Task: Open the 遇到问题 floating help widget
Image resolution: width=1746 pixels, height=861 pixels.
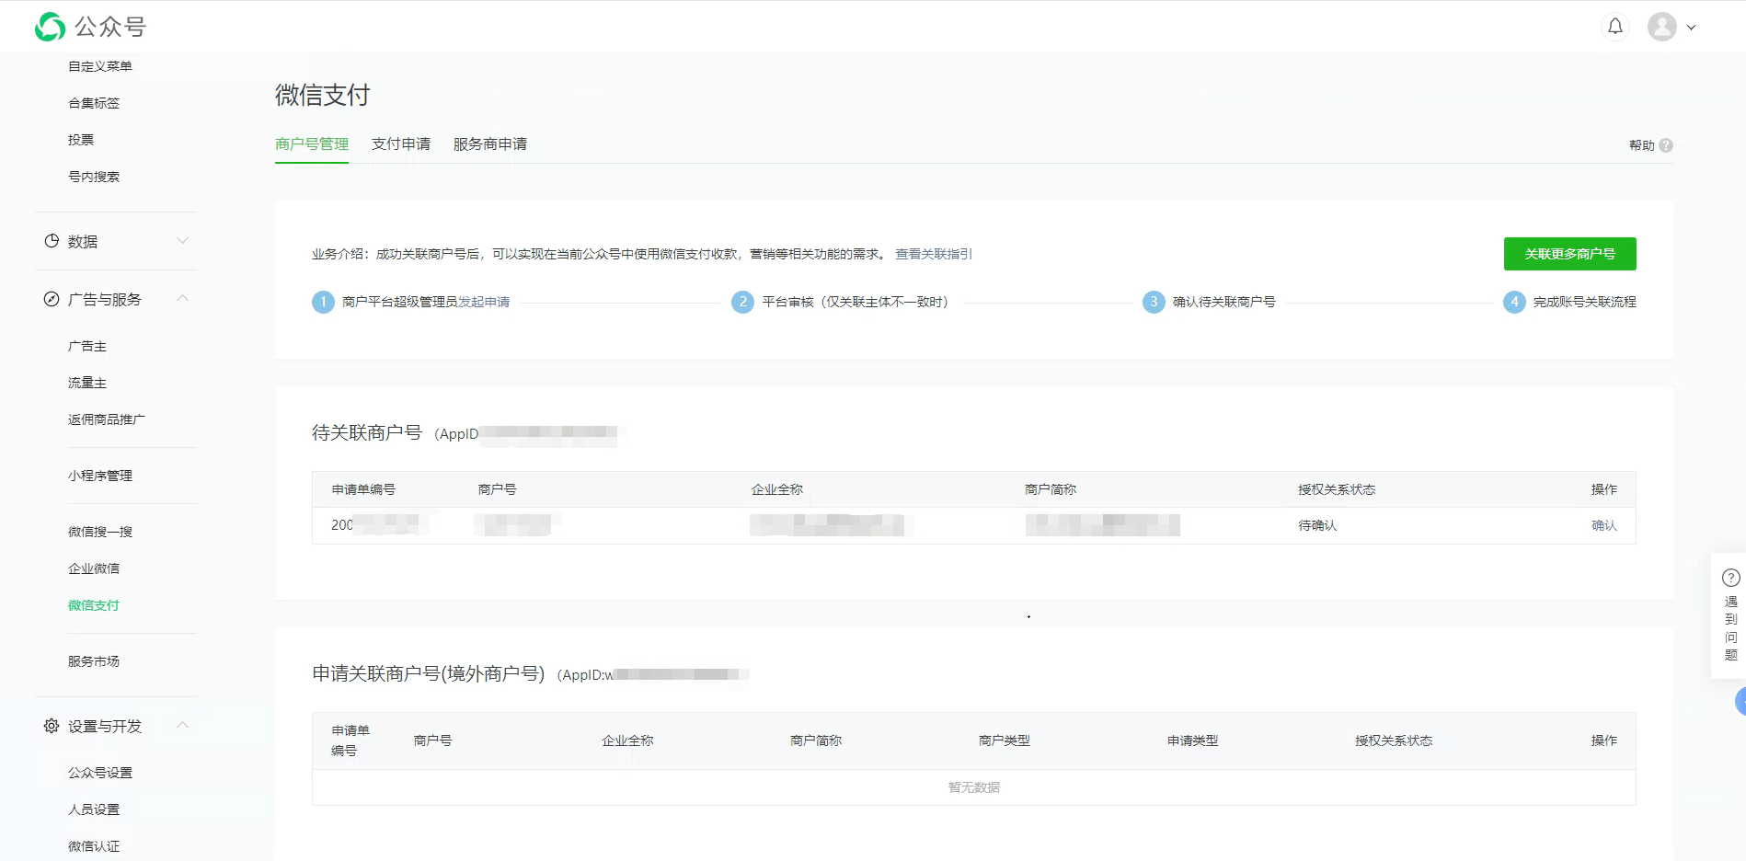Action: pyautogui.click(x=1730, y=614)
